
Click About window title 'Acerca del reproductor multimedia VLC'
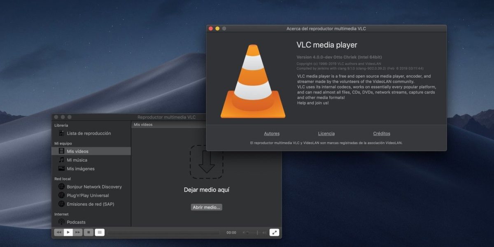(326, 28)
